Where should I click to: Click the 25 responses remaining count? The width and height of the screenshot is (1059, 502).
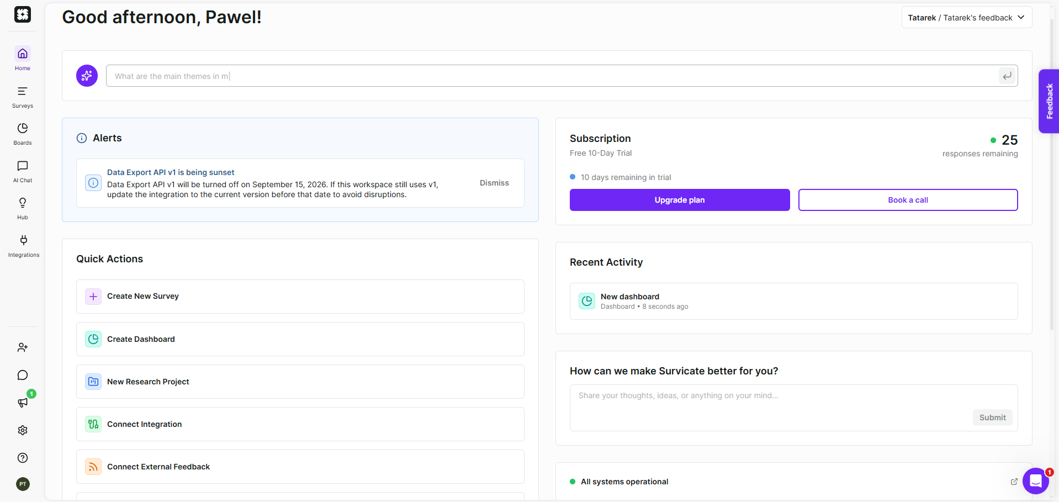coord(1010,140)
